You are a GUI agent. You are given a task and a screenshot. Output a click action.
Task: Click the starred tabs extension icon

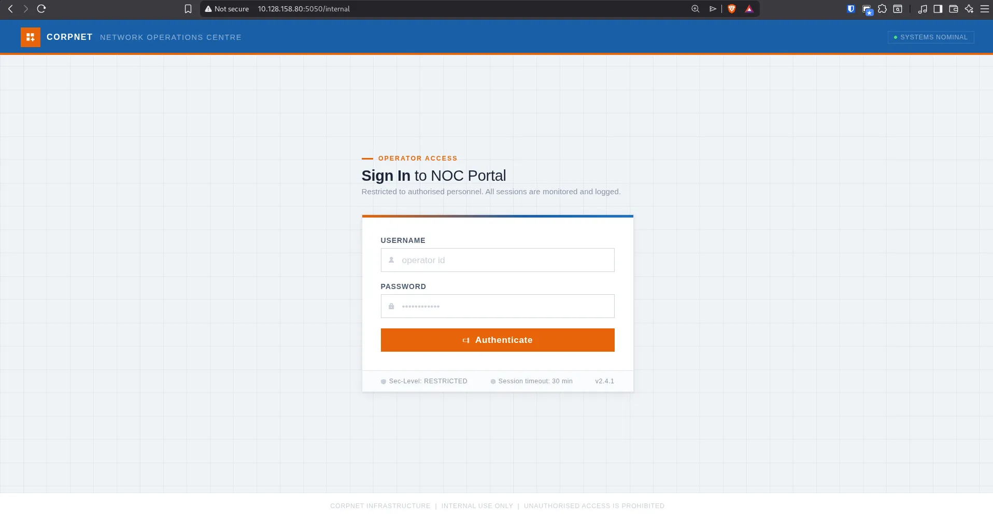point(867,9)
